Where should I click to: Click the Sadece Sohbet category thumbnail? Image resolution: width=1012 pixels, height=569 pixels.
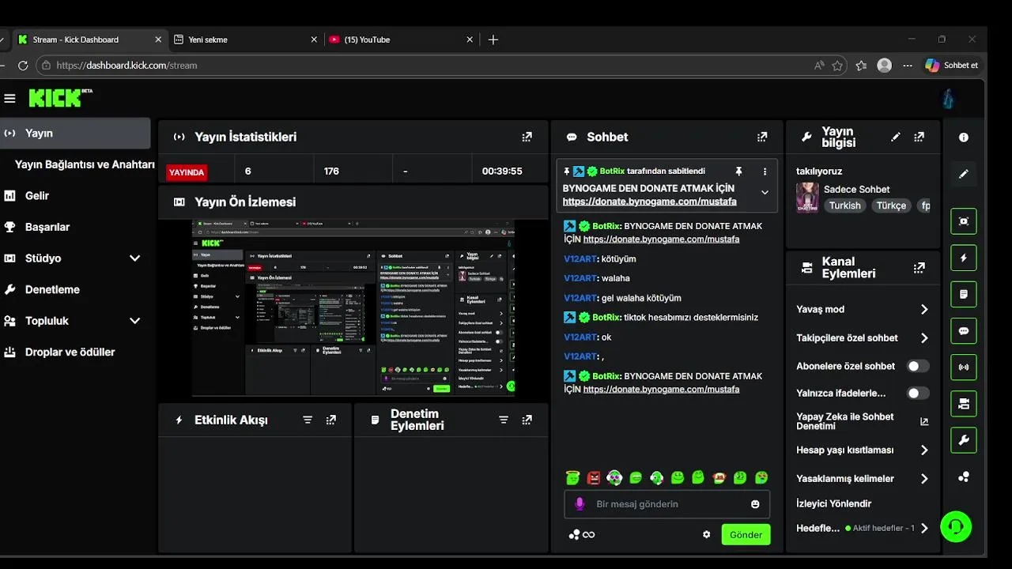(x=807, y=198)
